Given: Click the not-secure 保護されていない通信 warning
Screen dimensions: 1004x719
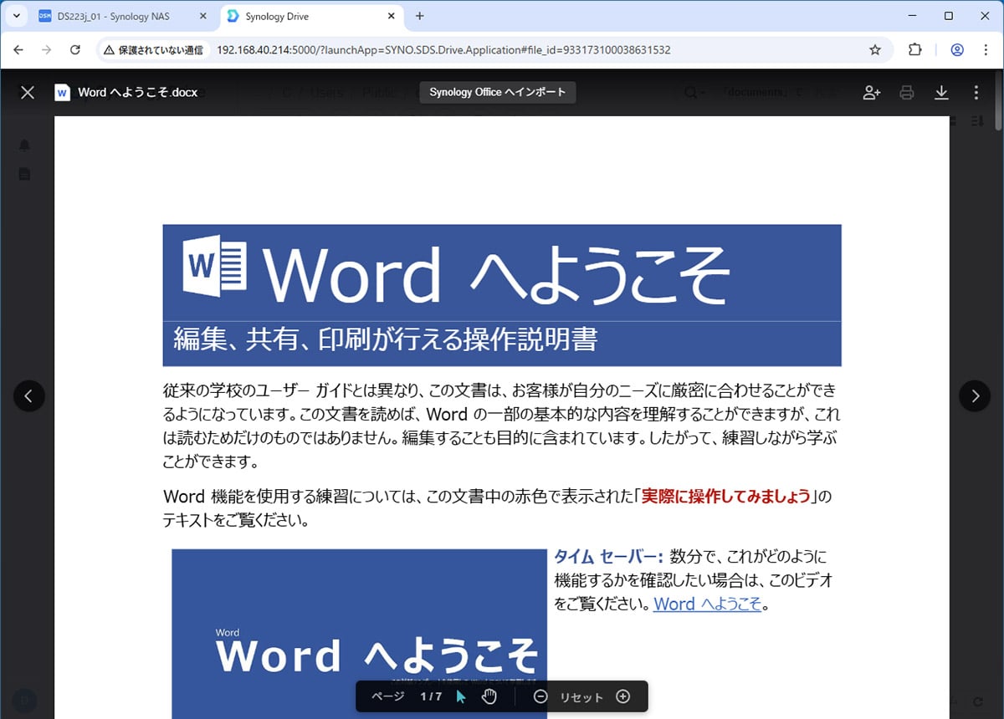Looking at the screenshot, I should point(153,50).
